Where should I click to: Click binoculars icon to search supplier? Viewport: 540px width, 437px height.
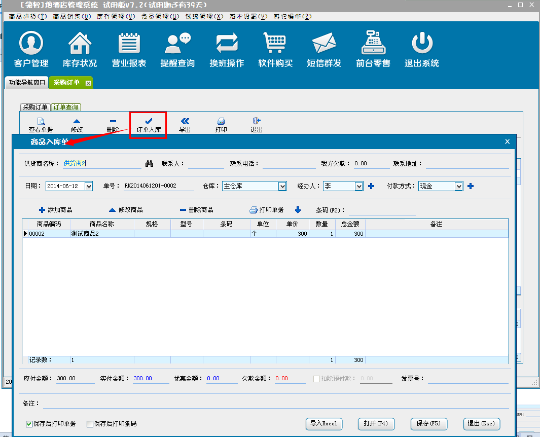[150, 164]
